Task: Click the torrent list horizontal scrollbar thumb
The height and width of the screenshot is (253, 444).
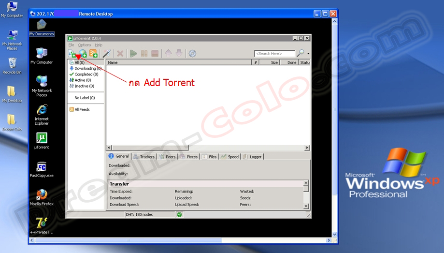Action: click(150, 148)
